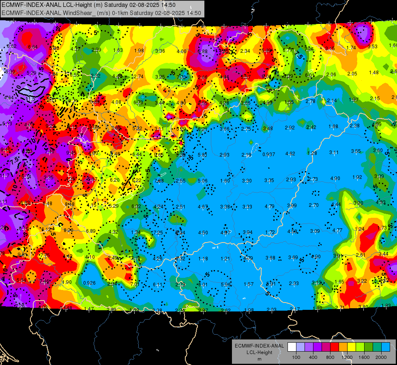Click the wind shear value '6.73'
This screenshot has height=365, width=397.
pos(138,102)
